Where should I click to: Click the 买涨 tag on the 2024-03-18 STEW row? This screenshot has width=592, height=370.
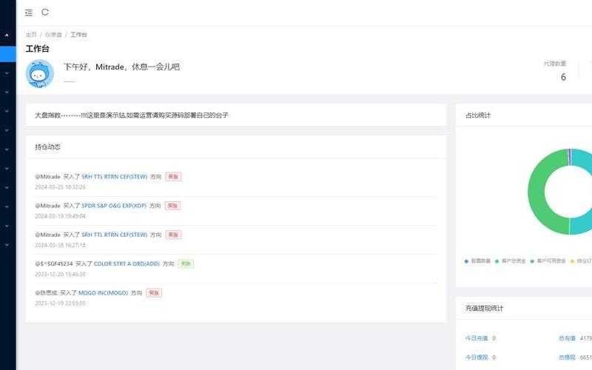pos(173,235)
